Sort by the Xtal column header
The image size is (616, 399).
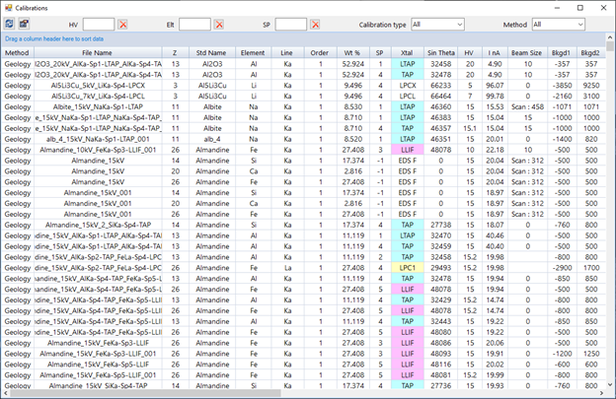407,52
